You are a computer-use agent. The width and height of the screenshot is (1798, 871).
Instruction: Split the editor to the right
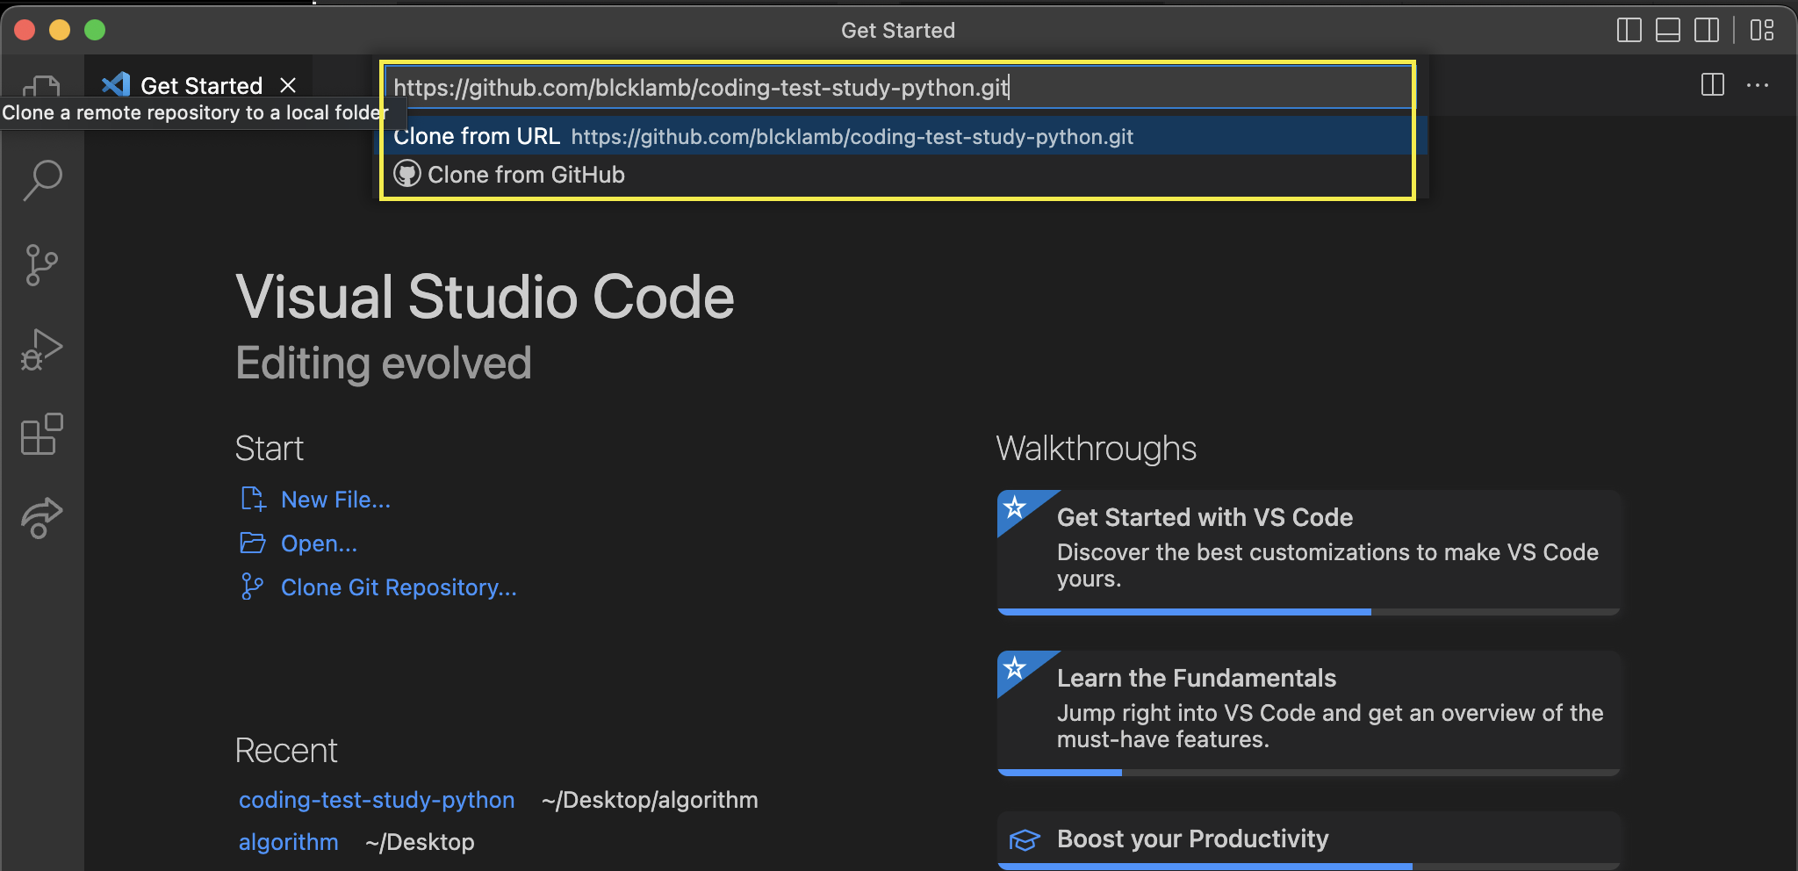[1712, 85]
